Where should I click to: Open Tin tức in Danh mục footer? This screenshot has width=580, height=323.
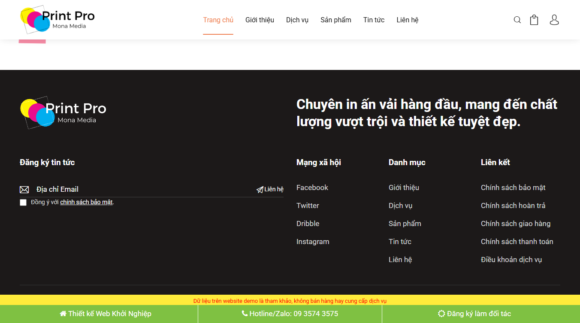click(400, 241)
